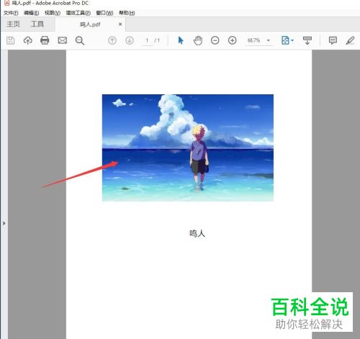Click the scrolling mode keyboard icon
The height and width of the screenshot is (339, 360).
click(307, 40)
